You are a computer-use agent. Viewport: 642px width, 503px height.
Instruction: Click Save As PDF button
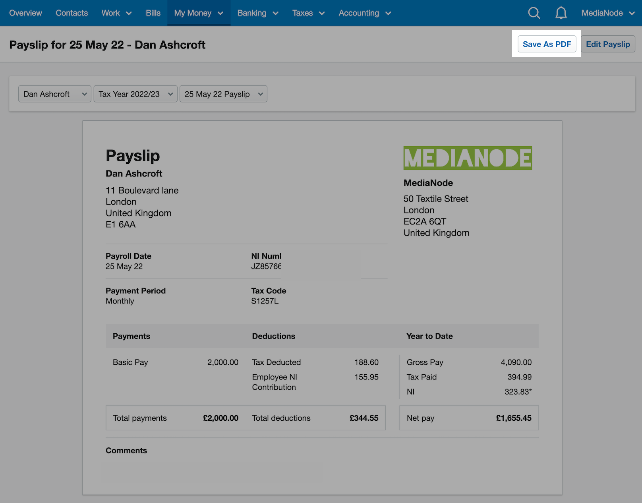point(547,44)
